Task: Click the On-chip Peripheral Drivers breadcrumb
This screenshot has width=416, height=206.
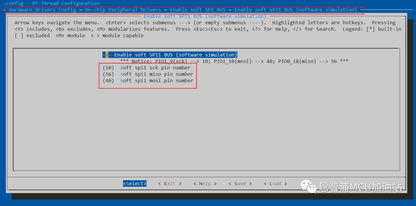Action: tap(123, 10)
